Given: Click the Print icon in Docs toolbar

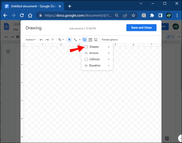Looking at the screenshot, I should [18, 37].
